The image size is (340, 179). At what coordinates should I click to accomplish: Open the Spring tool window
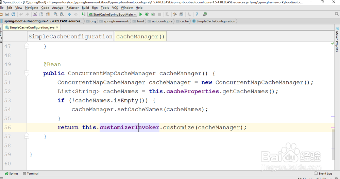pos(11,173)
